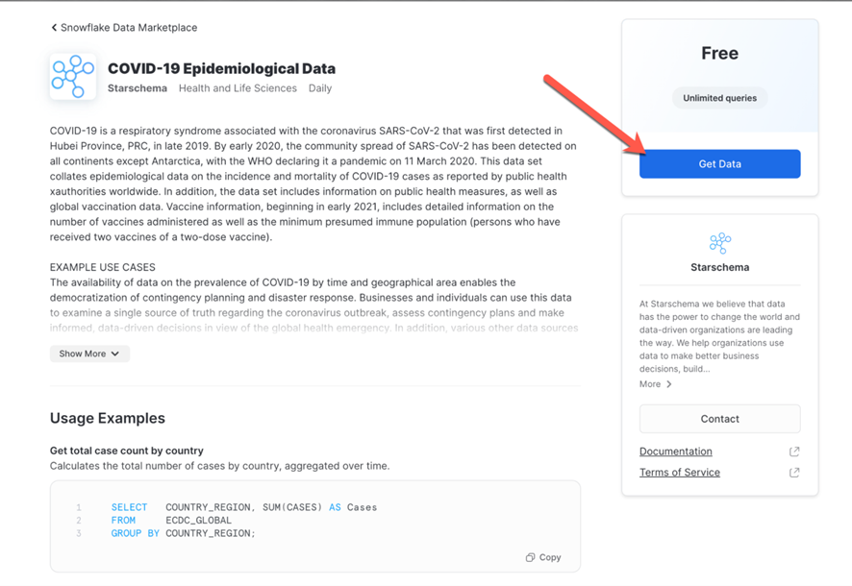This screenshot has width=852, height=586.
Task: Click the Starschema provider logo icon
Action: [719, 242]
